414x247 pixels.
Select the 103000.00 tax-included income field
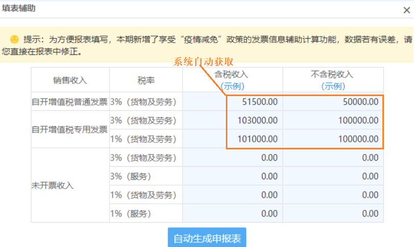pos(232,120)
